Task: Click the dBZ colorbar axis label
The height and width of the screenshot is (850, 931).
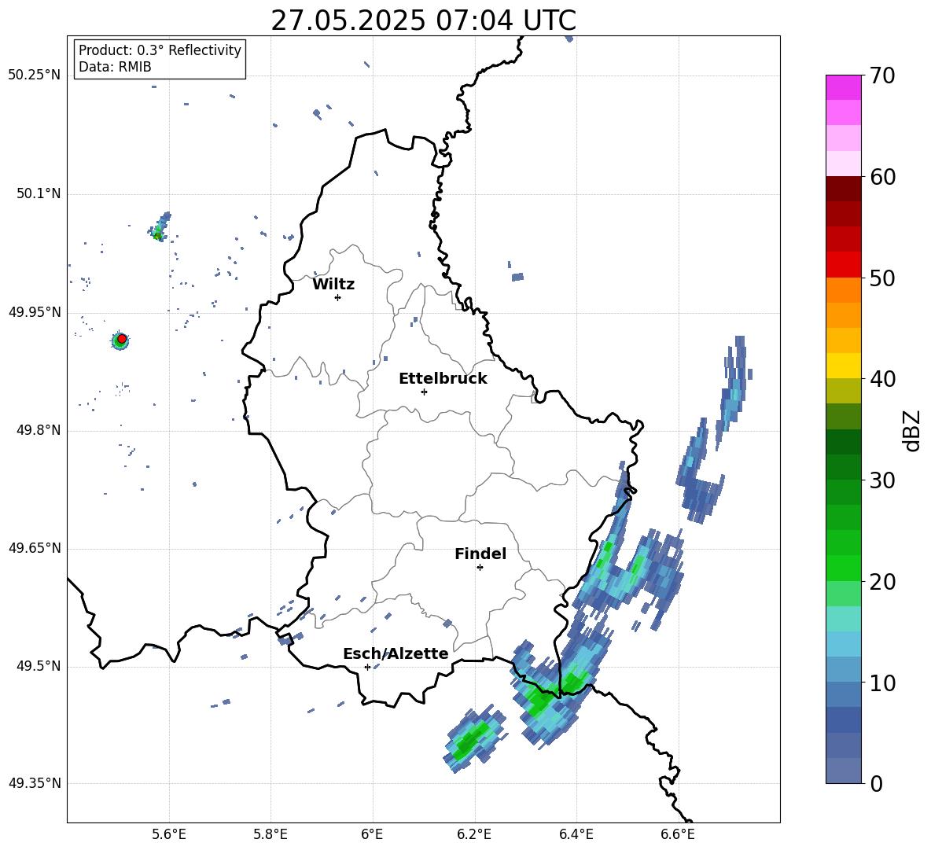Action: coord(913,430)
